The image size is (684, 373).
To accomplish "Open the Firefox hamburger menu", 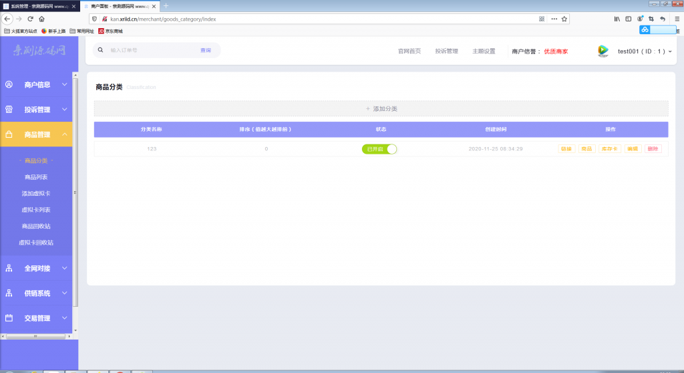I will tap(675, 19).
